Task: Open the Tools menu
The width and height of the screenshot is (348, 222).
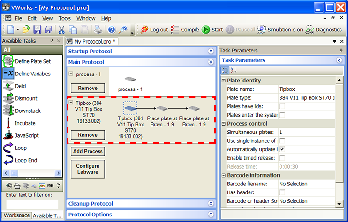Action: coord(64,18)
